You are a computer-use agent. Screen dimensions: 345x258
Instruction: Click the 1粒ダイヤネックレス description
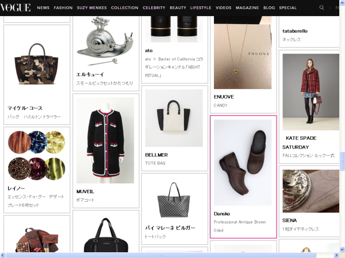tap(301, 229)
